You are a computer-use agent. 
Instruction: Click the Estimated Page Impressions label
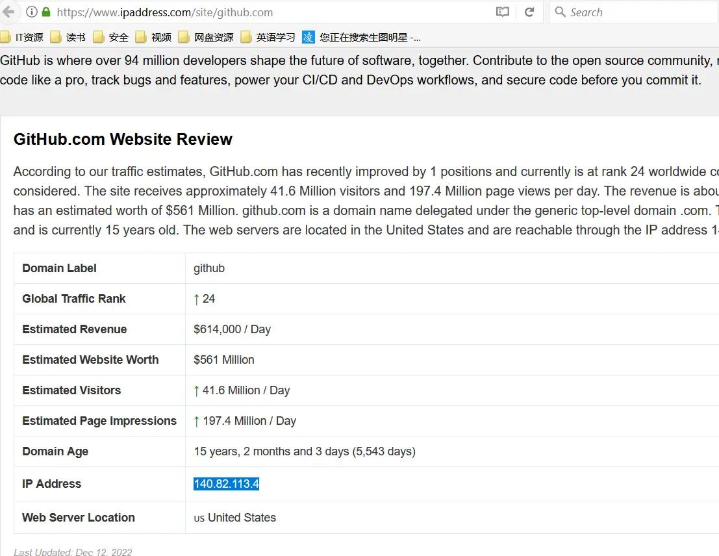pyautogui.click(x=99, y=421)
